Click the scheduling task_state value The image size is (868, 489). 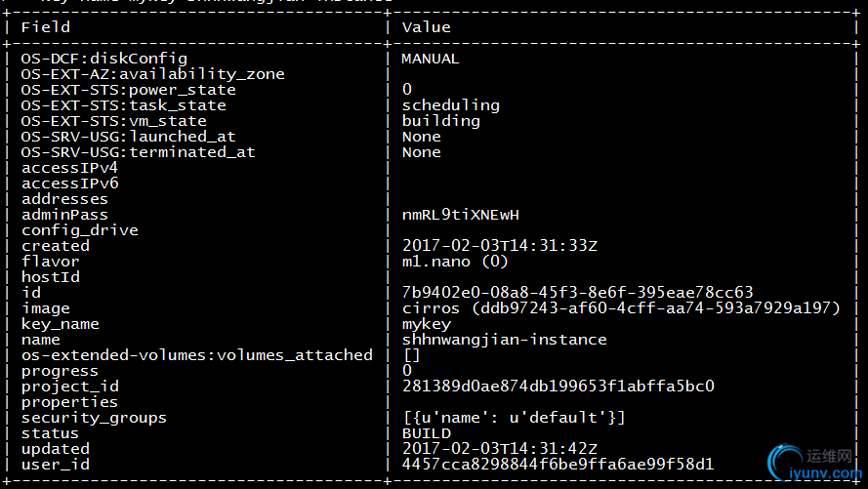(451, 105)
